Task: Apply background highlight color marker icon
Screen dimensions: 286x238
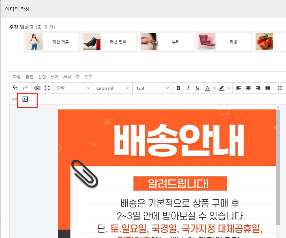Action: tap(221, 88)
